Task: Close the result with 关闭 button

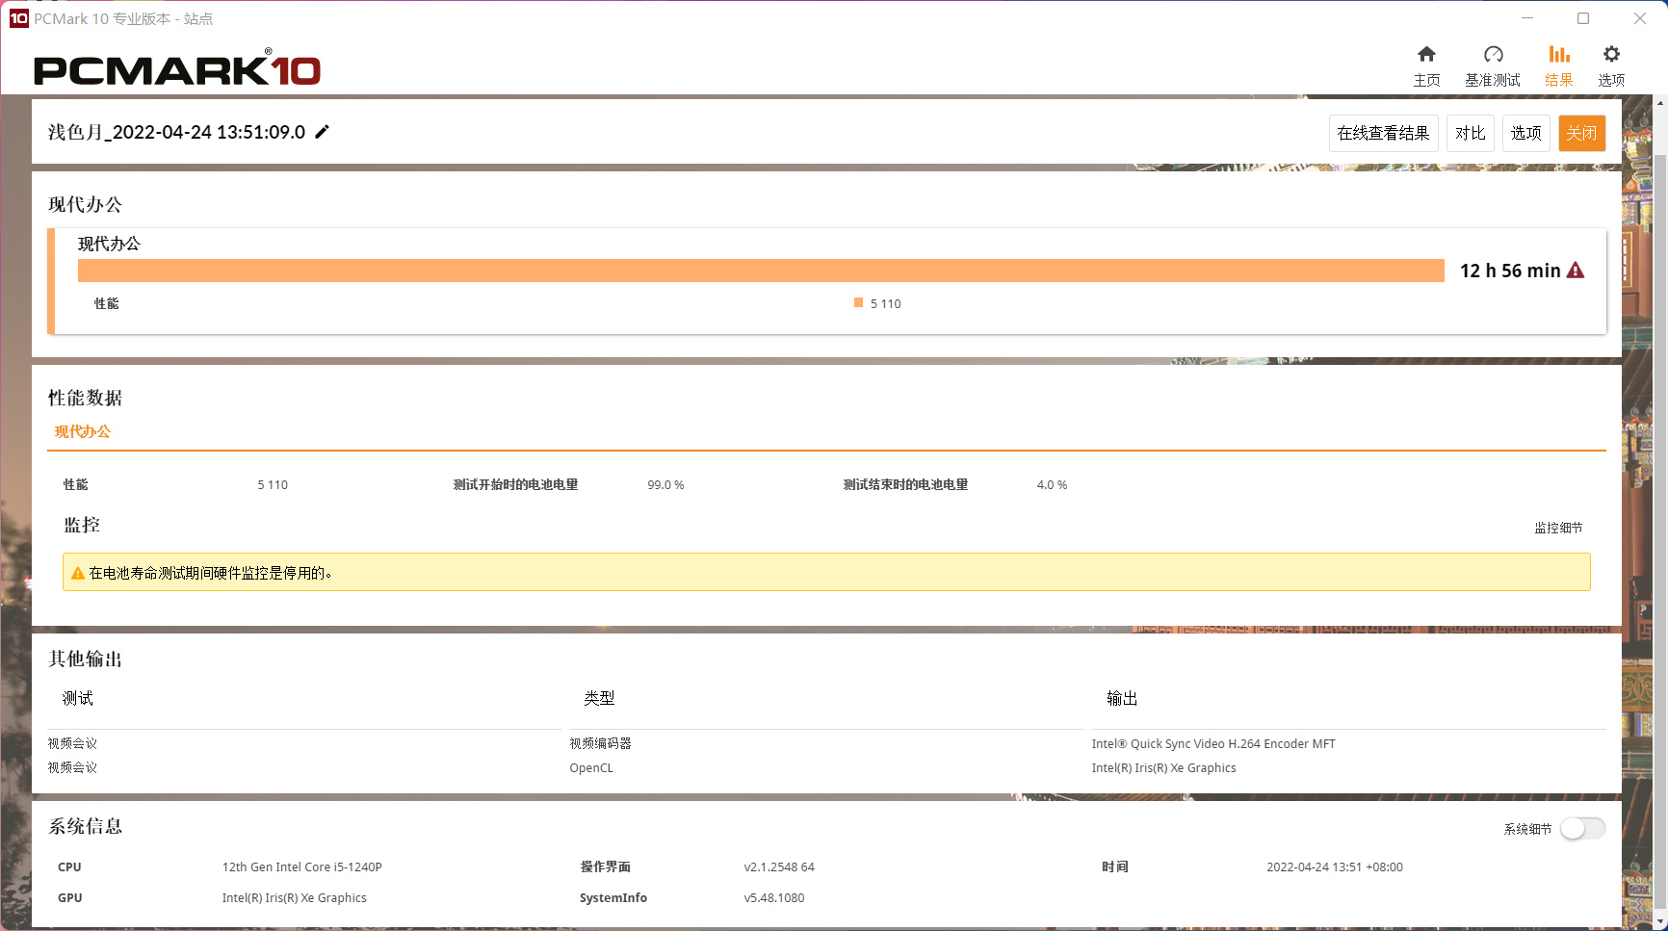Action: tap(1581, 133)
